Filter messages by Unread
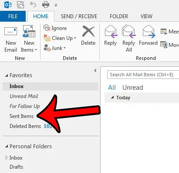This screenshot has height=173, width=179. 133,88
